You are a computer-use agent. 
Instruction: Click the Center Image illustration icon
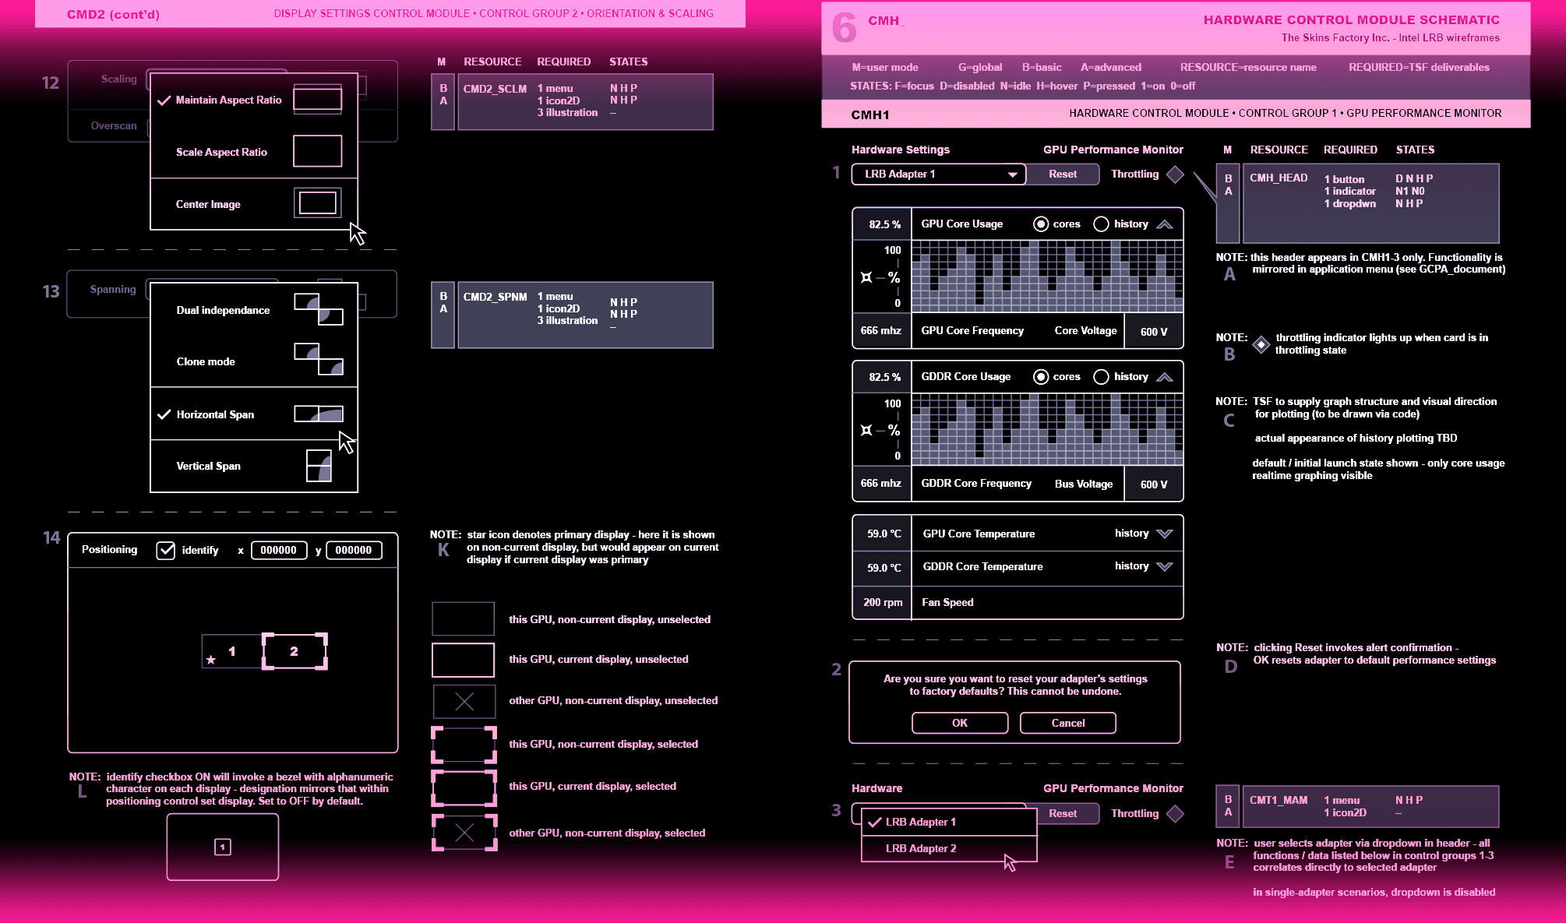(x=317, y=203)
